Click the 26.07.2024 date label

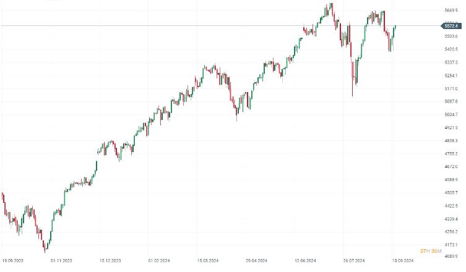point(353,261)
